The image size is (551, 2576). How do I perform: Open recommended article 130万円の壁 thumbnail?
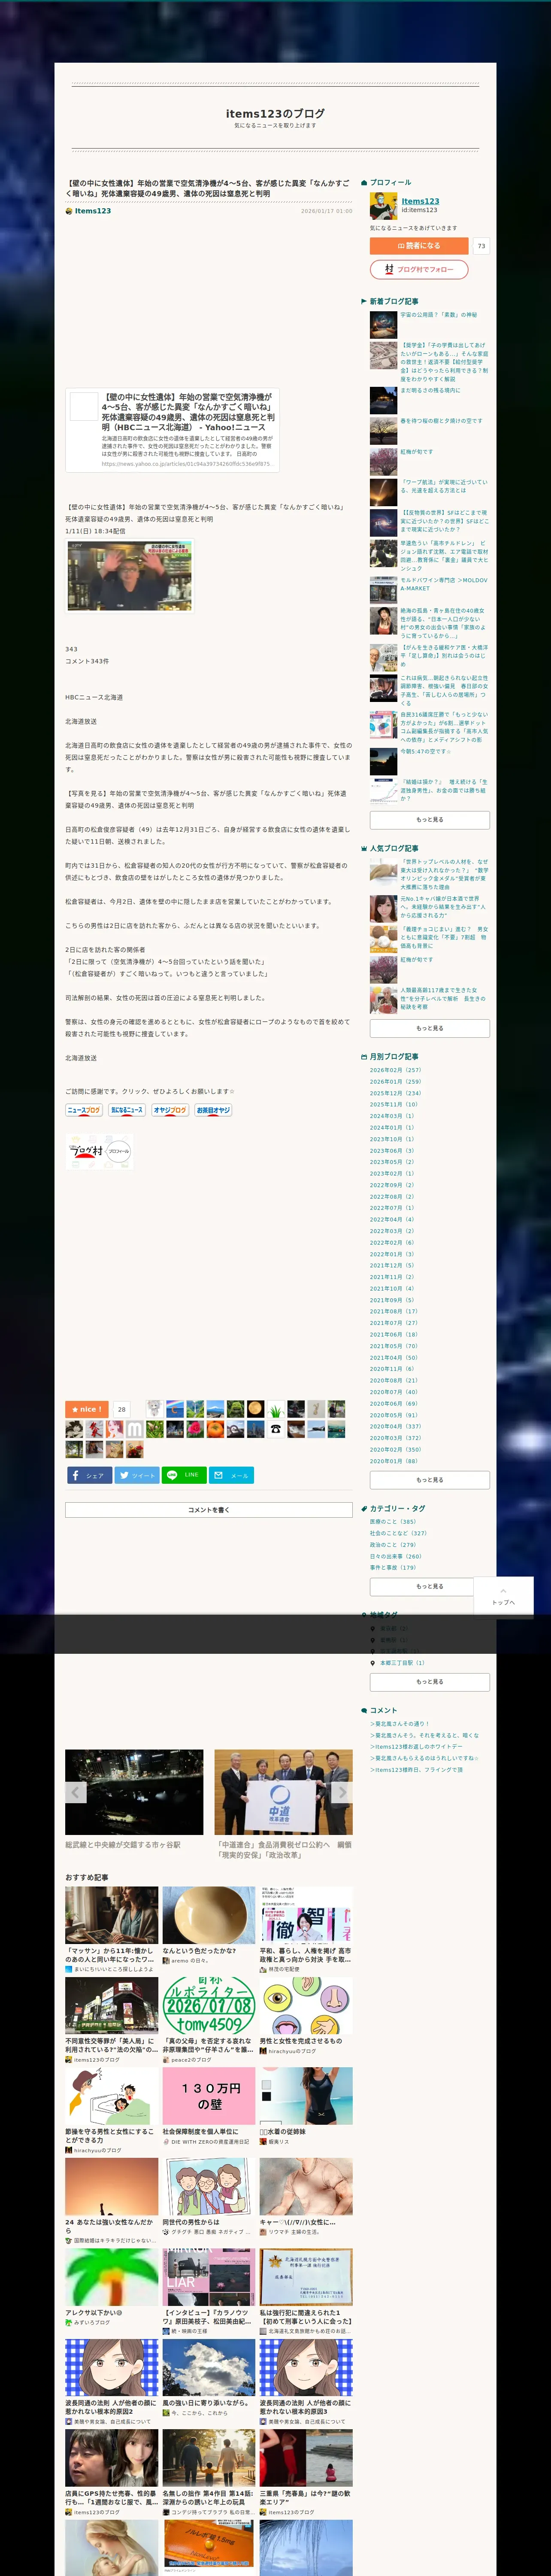pos(209,2096)
